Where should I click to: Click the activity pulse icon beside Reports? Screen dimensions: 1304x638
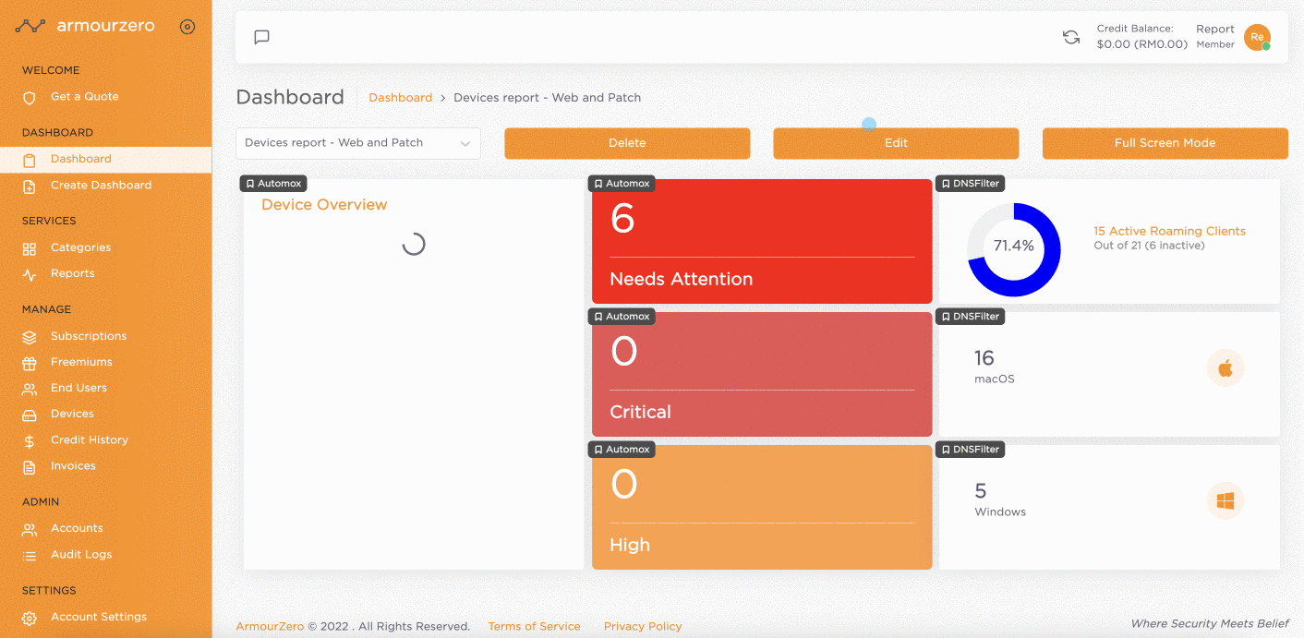tap(30, 274)
